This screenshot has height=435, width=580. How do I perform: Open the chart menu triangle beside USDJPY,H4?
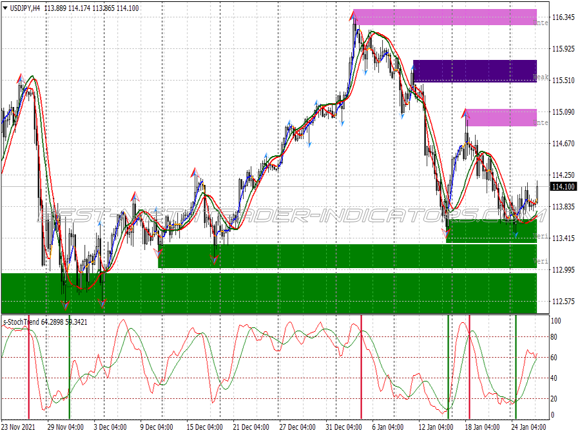coord(5,8)
